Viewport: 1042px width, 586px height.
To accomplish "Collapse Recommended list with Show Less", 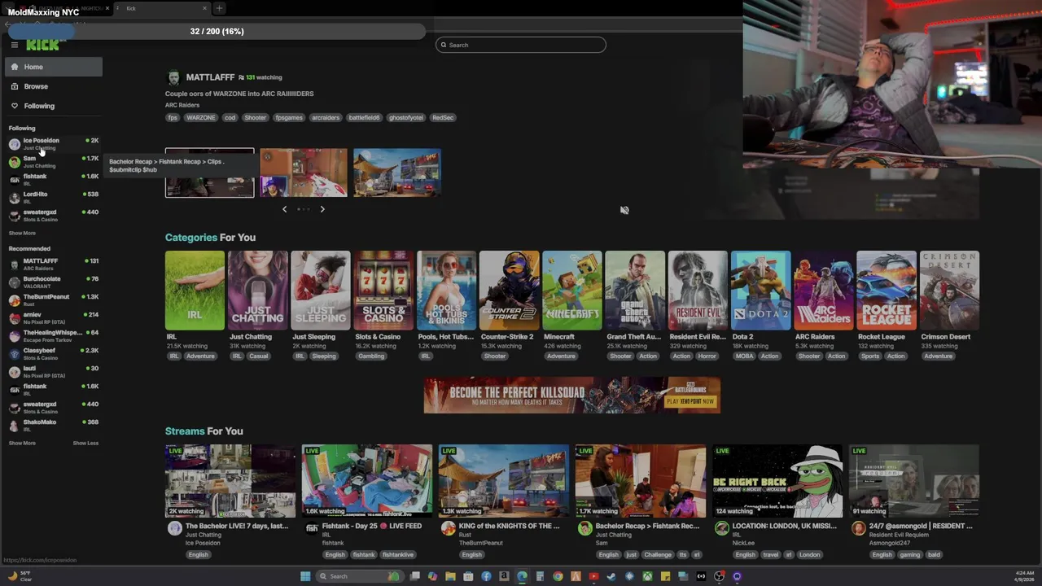I will 85,443.
